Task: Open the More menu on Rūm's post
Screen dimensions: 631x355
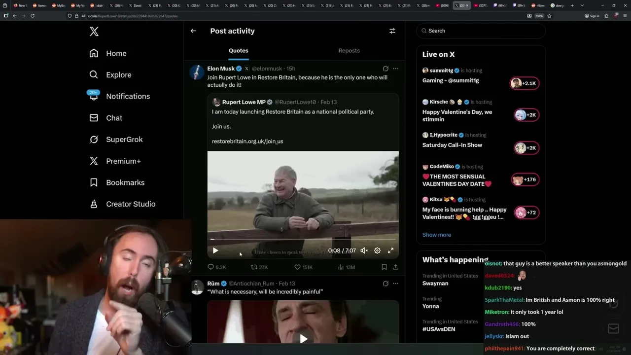Action: 395,284
